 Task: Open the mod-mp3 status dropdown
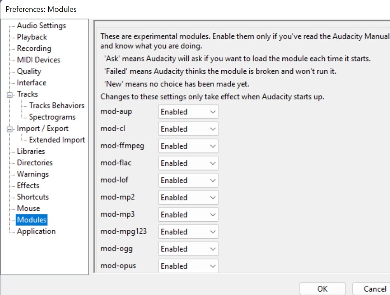(188, 215)
